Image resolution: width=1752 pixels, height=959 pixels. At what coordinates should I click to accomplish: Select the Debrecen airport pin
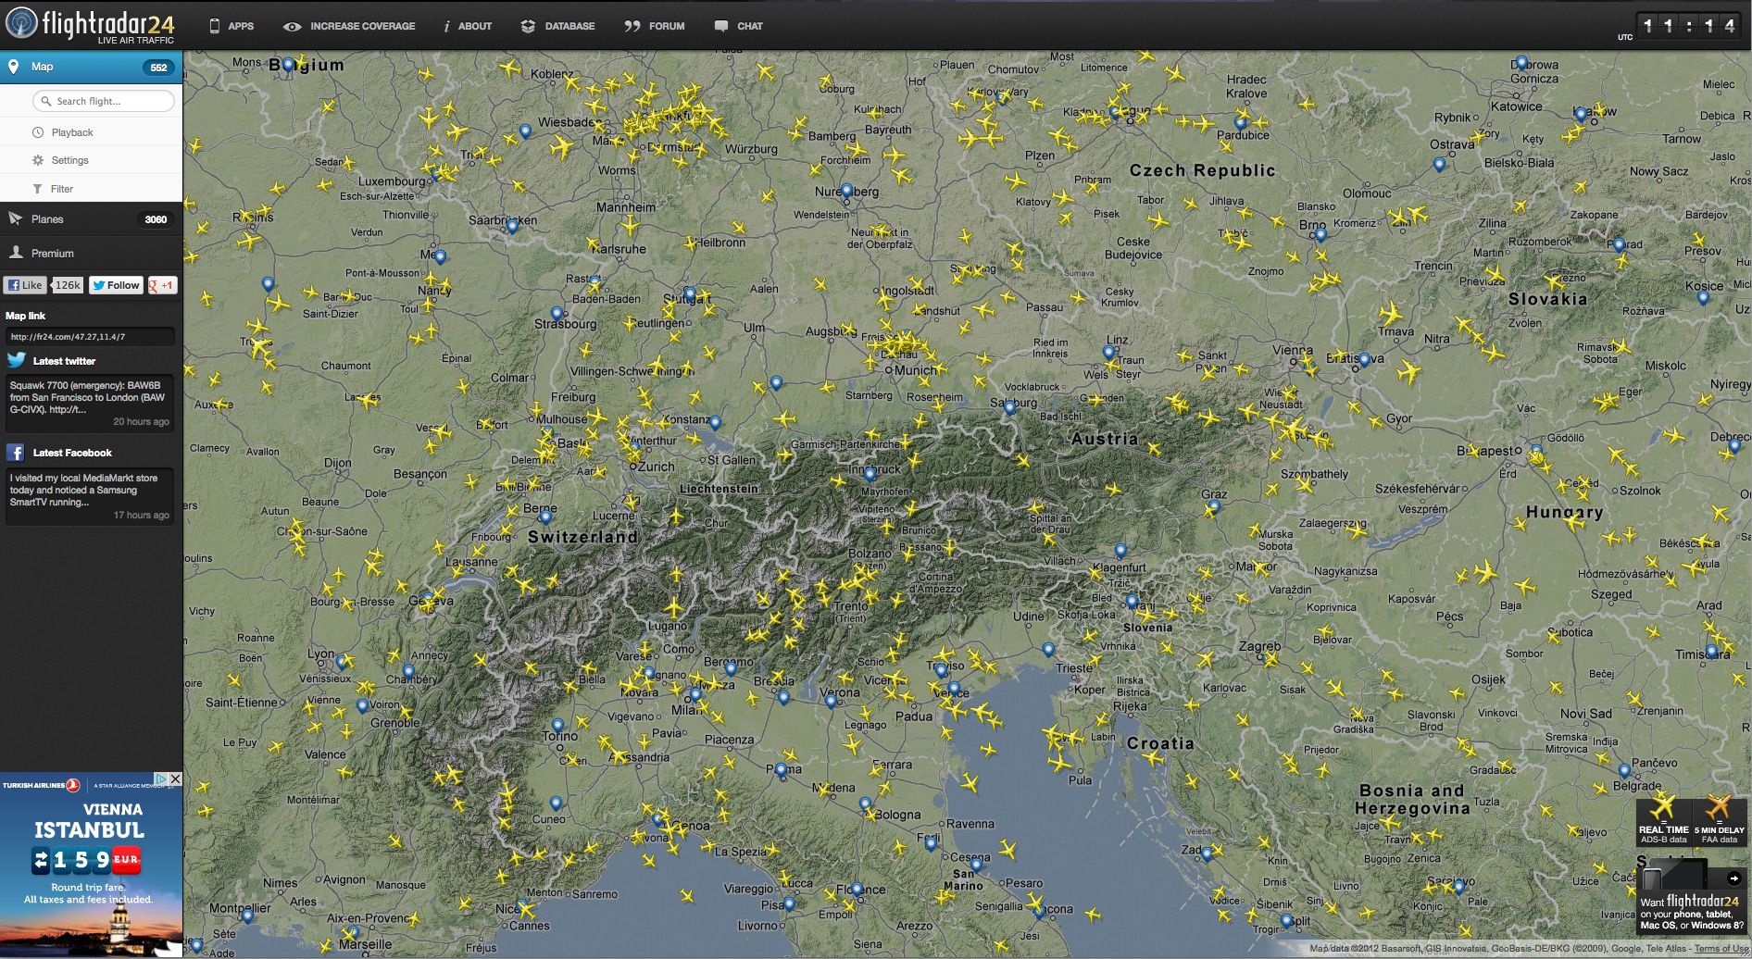[1734, 446]
